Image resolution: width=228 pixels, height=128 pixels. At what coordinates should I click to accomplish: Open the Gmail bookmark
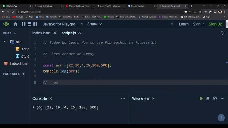(x=6, y=17)
